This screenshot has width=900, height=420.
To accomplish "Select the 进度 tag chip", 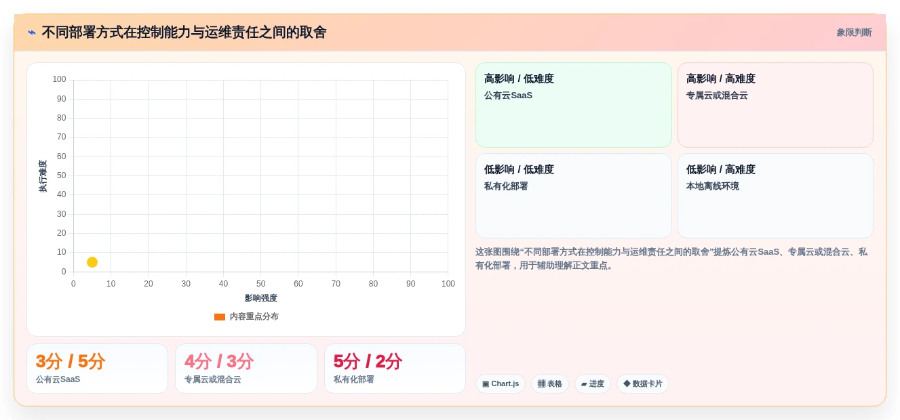I will pos(593,384).
